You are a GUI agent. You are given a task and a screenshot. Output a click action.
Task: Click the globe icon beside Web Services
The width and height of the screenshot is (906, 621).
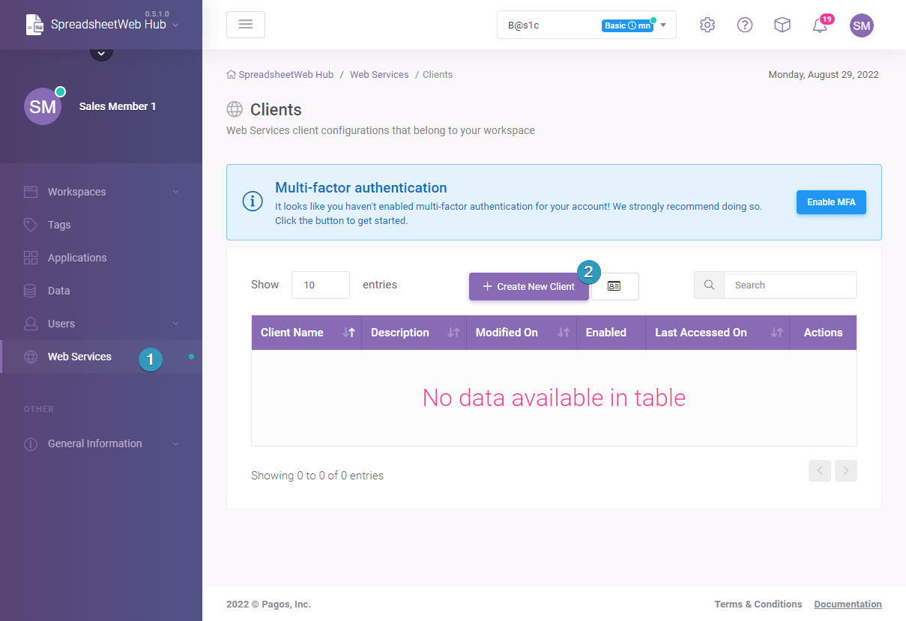[31, 357]
